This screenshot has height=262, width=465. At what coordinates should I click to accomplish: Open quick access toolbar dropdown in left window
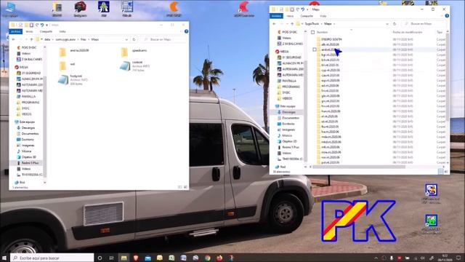[46, 25]
